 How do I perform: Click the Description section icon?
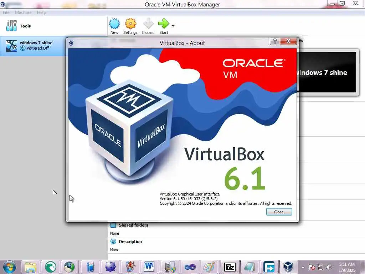point(113,242)
